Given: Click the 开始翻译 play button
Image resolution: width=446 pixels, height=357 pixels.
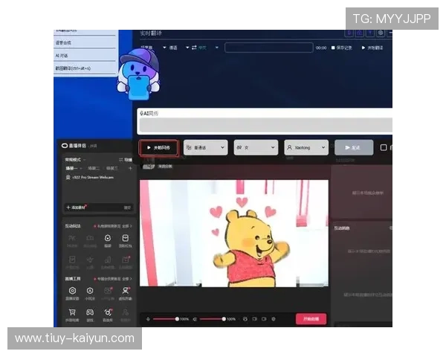Looking at the screenshot, I should (372, 48).
